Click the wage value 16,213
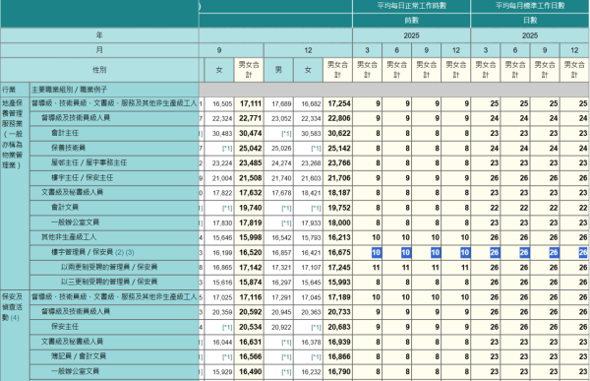The width and height of the screenshot is (590, 381). tap(339, 237)
